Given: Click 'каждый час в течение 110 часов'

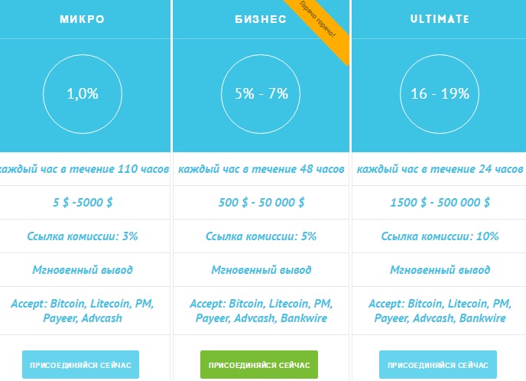Looking at the screenshot, I should [x=81, y=169].
